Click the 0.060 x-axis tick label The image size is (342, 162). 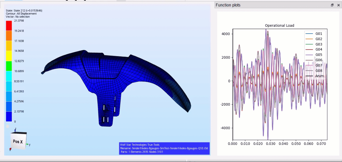point(308,144)
